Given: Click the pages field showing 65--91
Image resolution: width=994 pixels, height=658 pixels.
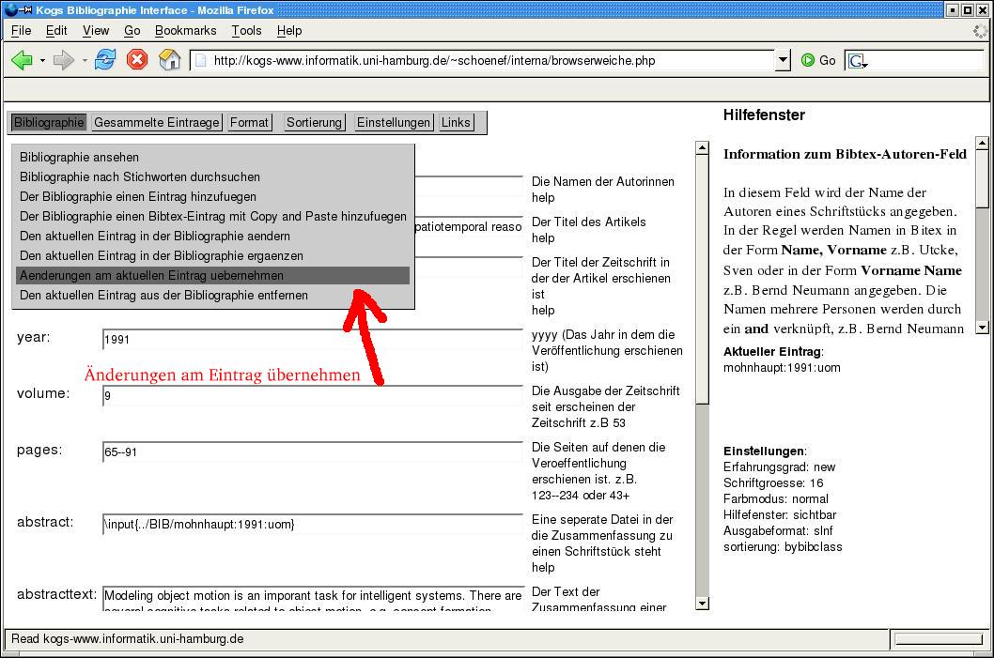Looking at the screenshot, I should click(x=313, y=452).
